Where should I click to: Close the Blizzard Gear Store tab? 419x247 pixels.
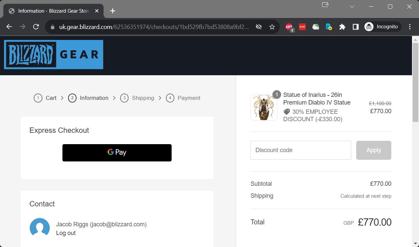point(97,11)
